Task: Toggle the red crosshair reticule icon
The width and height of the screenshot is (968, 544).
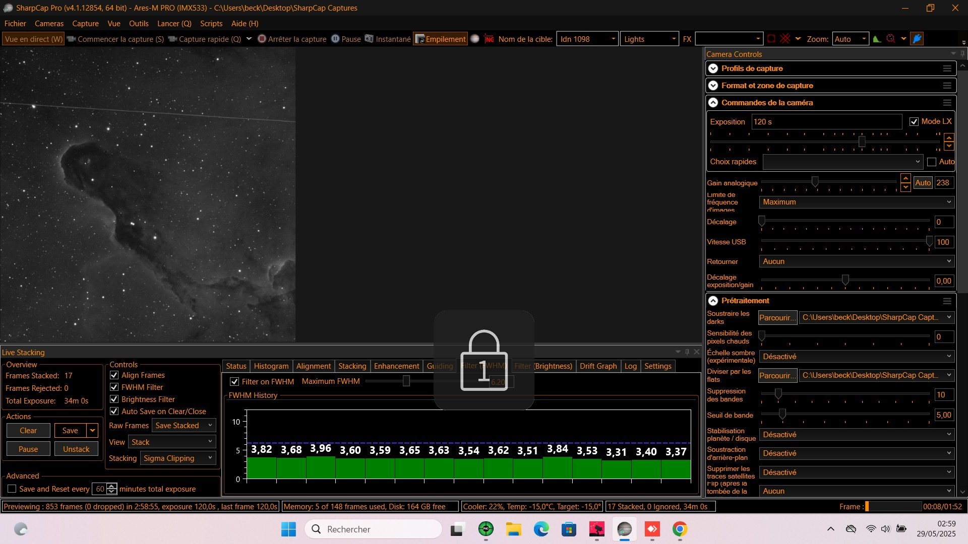Action: (x=785, y=39)
